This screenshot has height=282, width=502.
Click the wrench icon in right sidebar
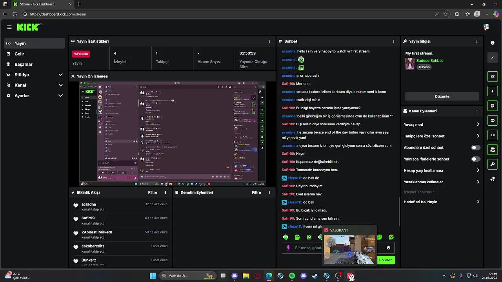(493, 164)
